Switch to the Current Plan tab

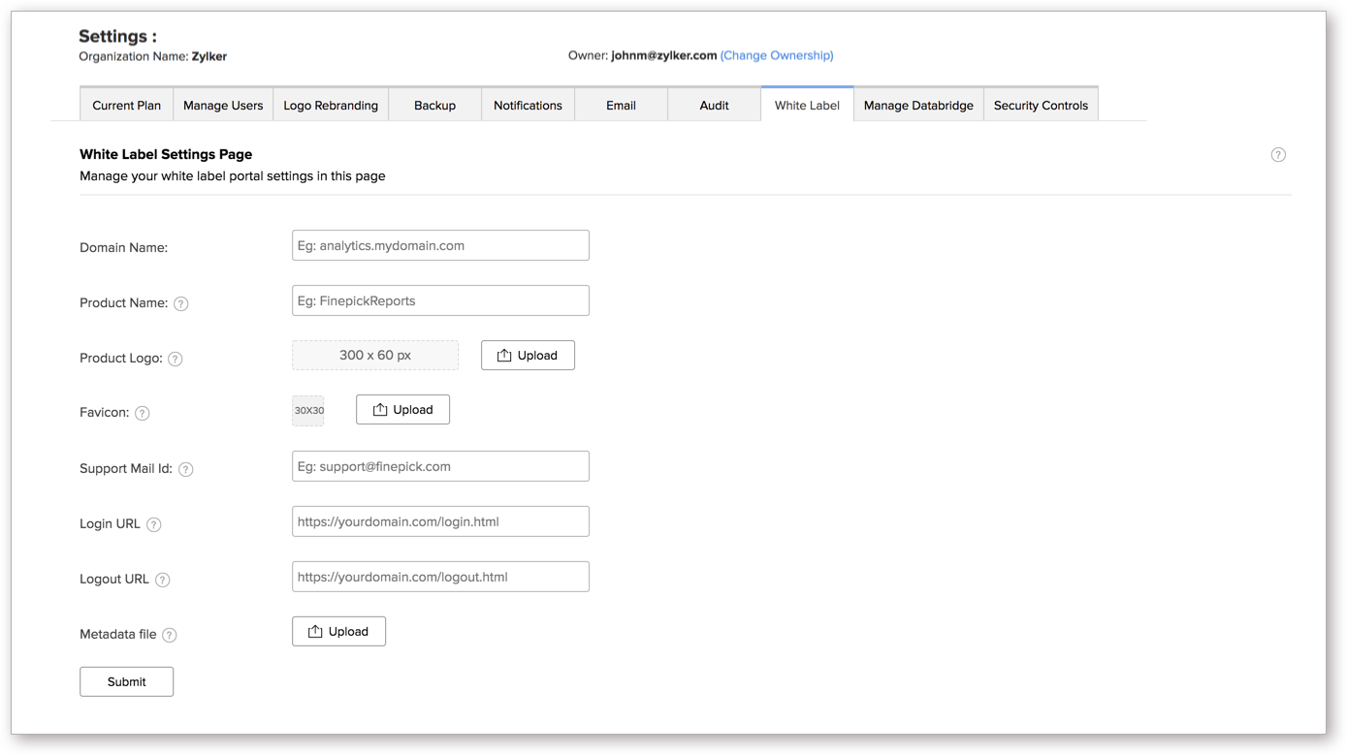pyautogui.click(x=127, y=106)
